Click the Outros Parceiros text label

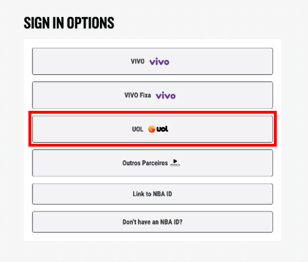pos(145,163)
